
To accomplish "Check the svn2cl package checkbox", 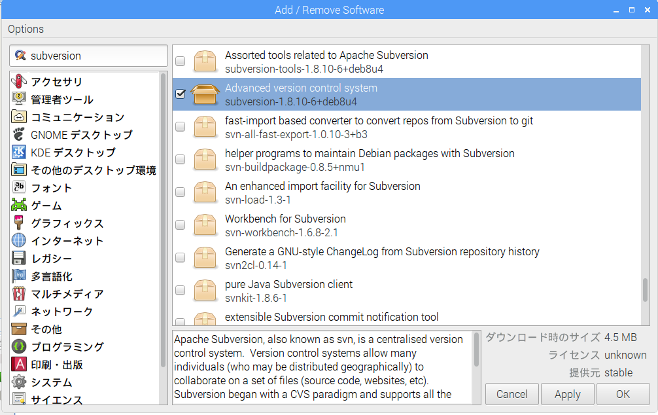I will 181,258.
